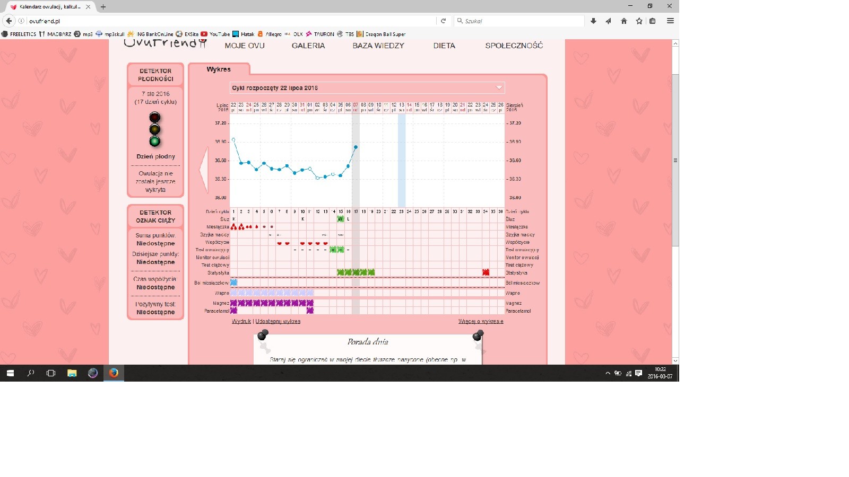The height and width of the screenshot is (477, 849).
Task: Open the Firefox hamburger menu
Action: [x=670, y=21]
